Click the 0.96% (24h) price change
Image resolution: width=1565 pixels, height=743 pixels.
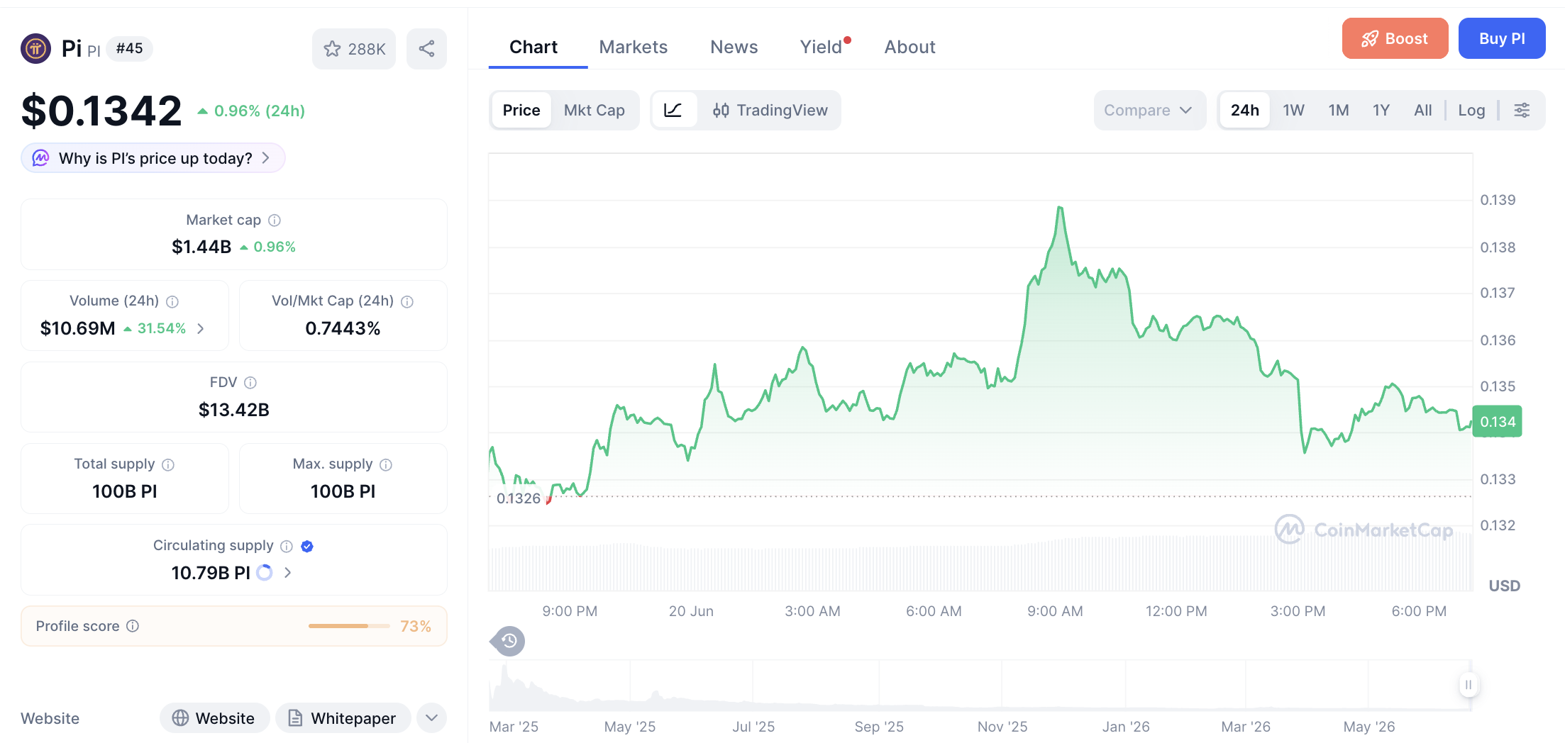point(251,111)
